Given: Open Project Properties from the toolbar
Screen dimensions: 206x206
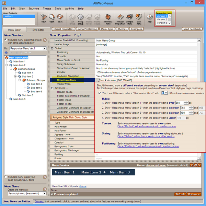Looking at the screenshot, I should 120,19.
